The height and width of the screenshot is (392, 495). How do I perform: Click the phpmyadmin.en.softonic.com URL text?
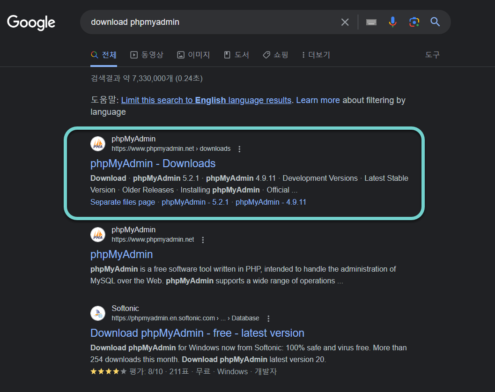(x=185, y=318)
